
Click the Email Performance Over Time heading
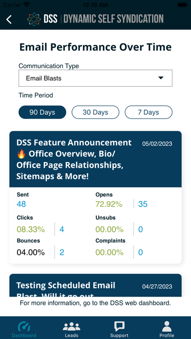[x=95, y=47]
